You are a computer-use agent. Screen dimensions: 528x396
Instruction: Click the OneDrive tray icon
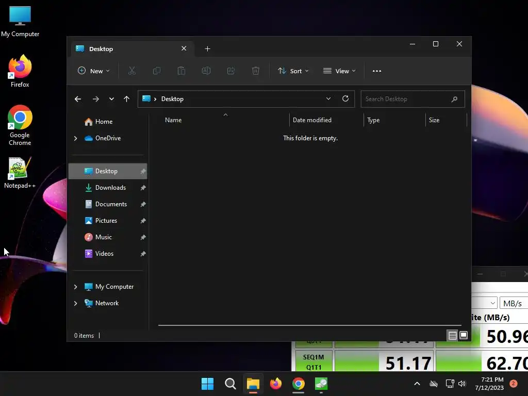click(x=434, y=384)
